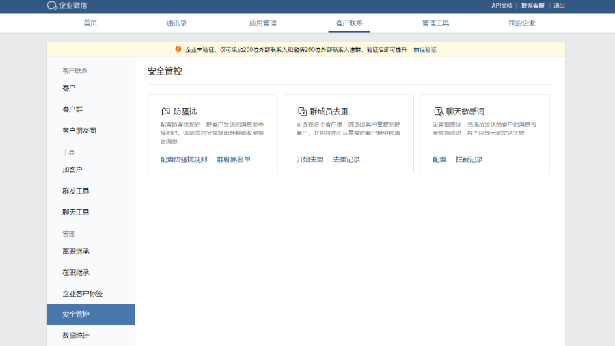Click the 企业微信 logo icon
615x346 pixels.
tap(52, 5)
